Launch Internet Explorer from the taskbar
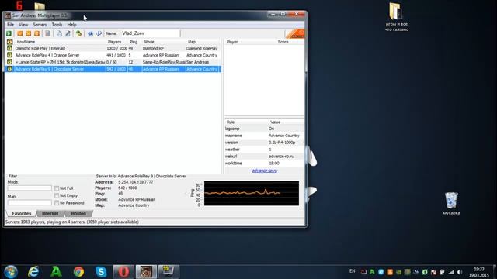 tap(33, 272)
